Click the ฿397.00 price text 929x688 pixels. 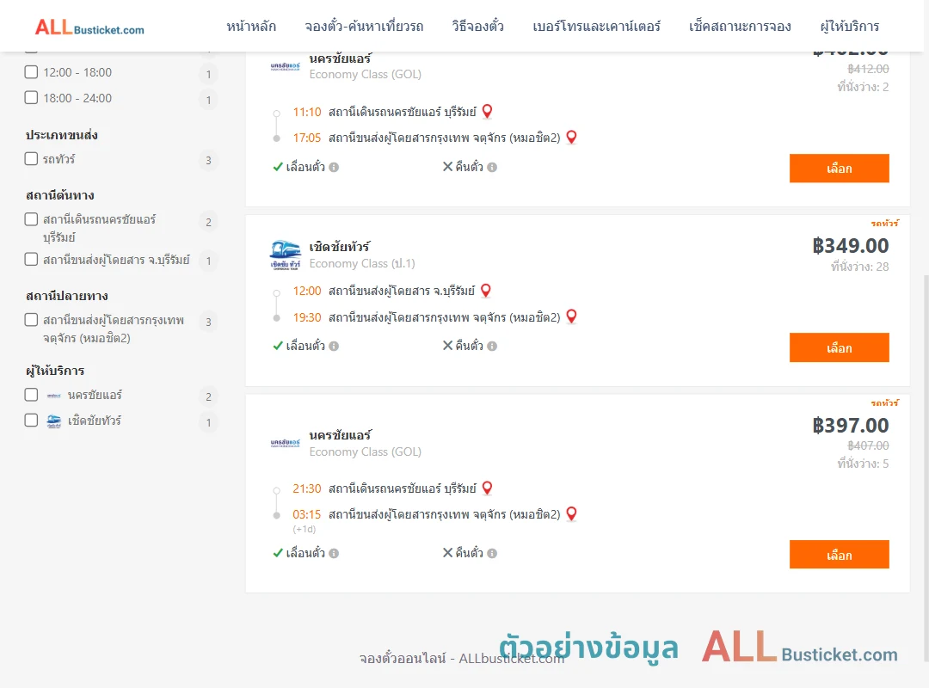pos(851,426)
